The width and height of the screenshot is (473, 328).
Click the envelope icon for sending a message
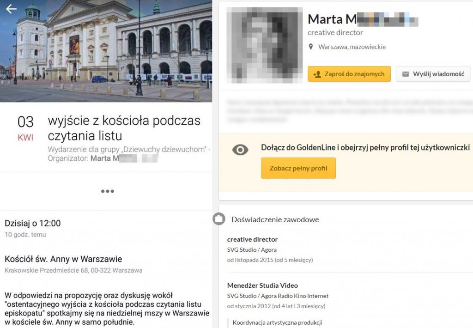pos(406,74)
